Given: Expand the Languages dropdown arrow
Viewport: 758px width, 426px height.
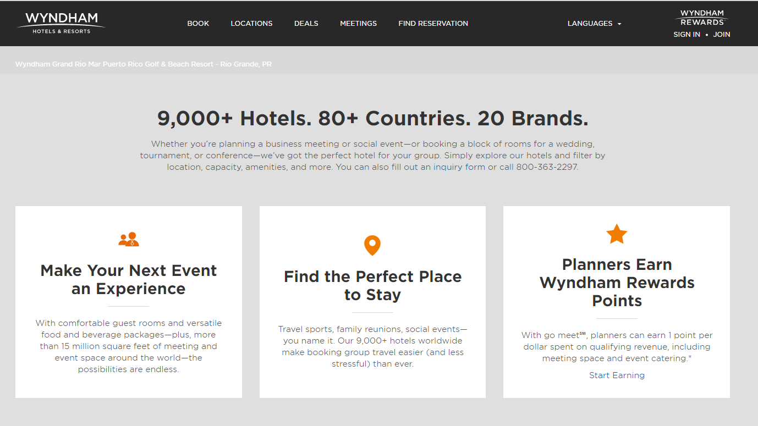Looking at the screenshot, I should click(x=619, y=24).
